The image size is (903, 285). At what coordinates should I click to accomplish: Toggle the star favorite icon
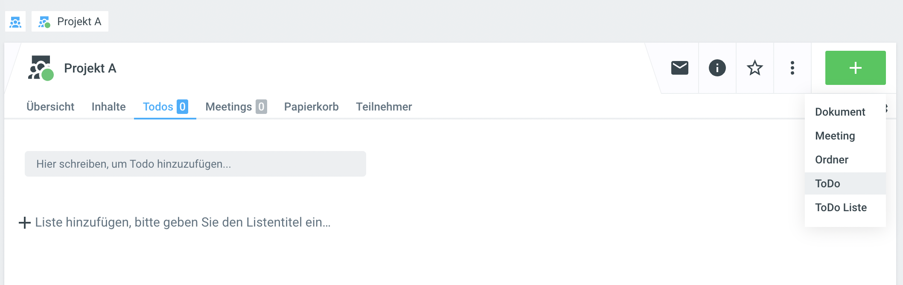(754, 68)
